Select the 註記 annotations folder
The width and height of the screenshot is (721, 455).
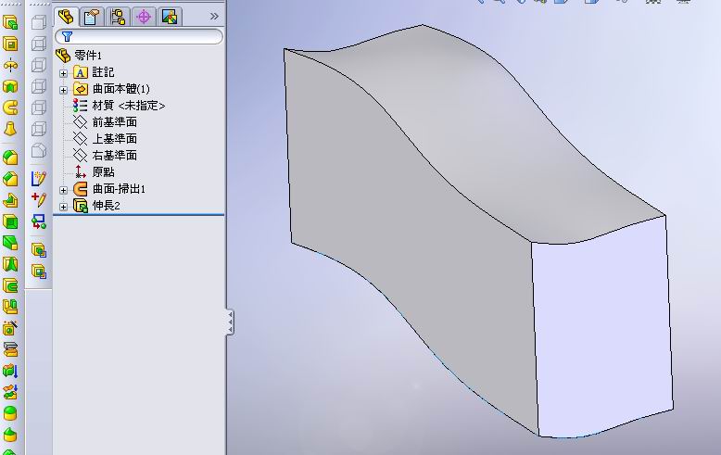coord(103,72)
